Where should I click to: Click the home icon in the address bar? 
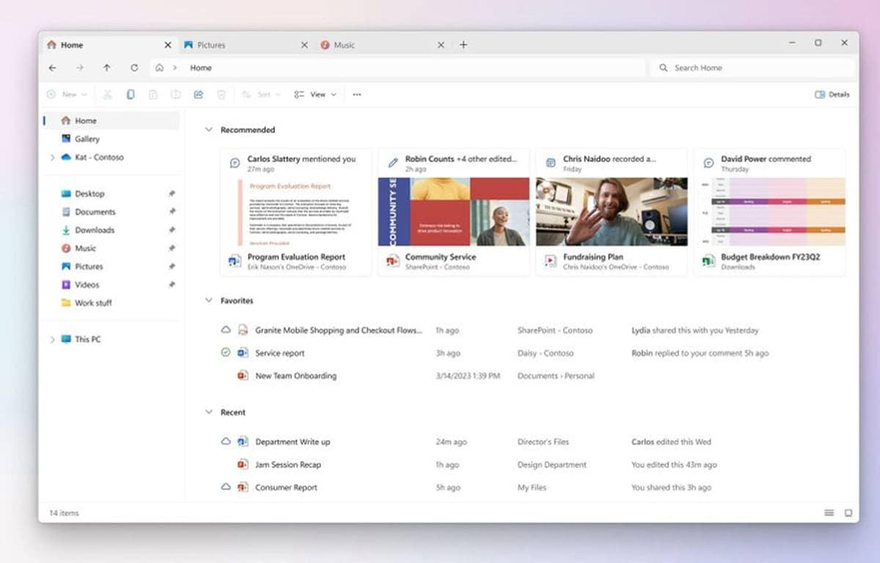(159, 67)
